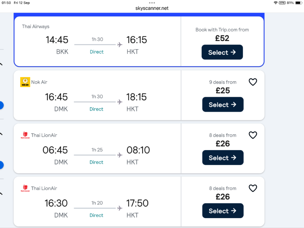Screen dimensions: 304x228
Task: Collapse the bottom filter section chevron
Action: (x=1, y=194)
